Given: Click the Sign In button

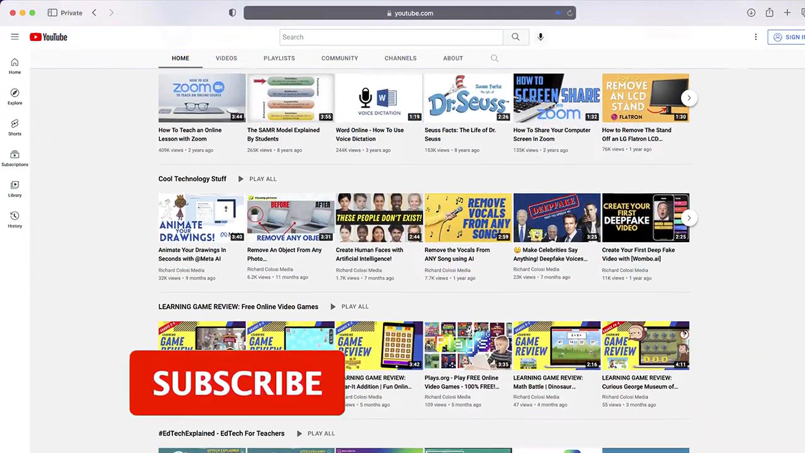Looking at the screenshot, I should [787, 37].
